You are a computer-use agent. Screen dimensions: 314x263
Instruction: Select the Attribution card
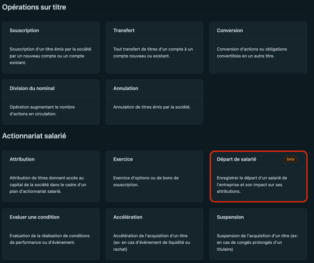51,176
